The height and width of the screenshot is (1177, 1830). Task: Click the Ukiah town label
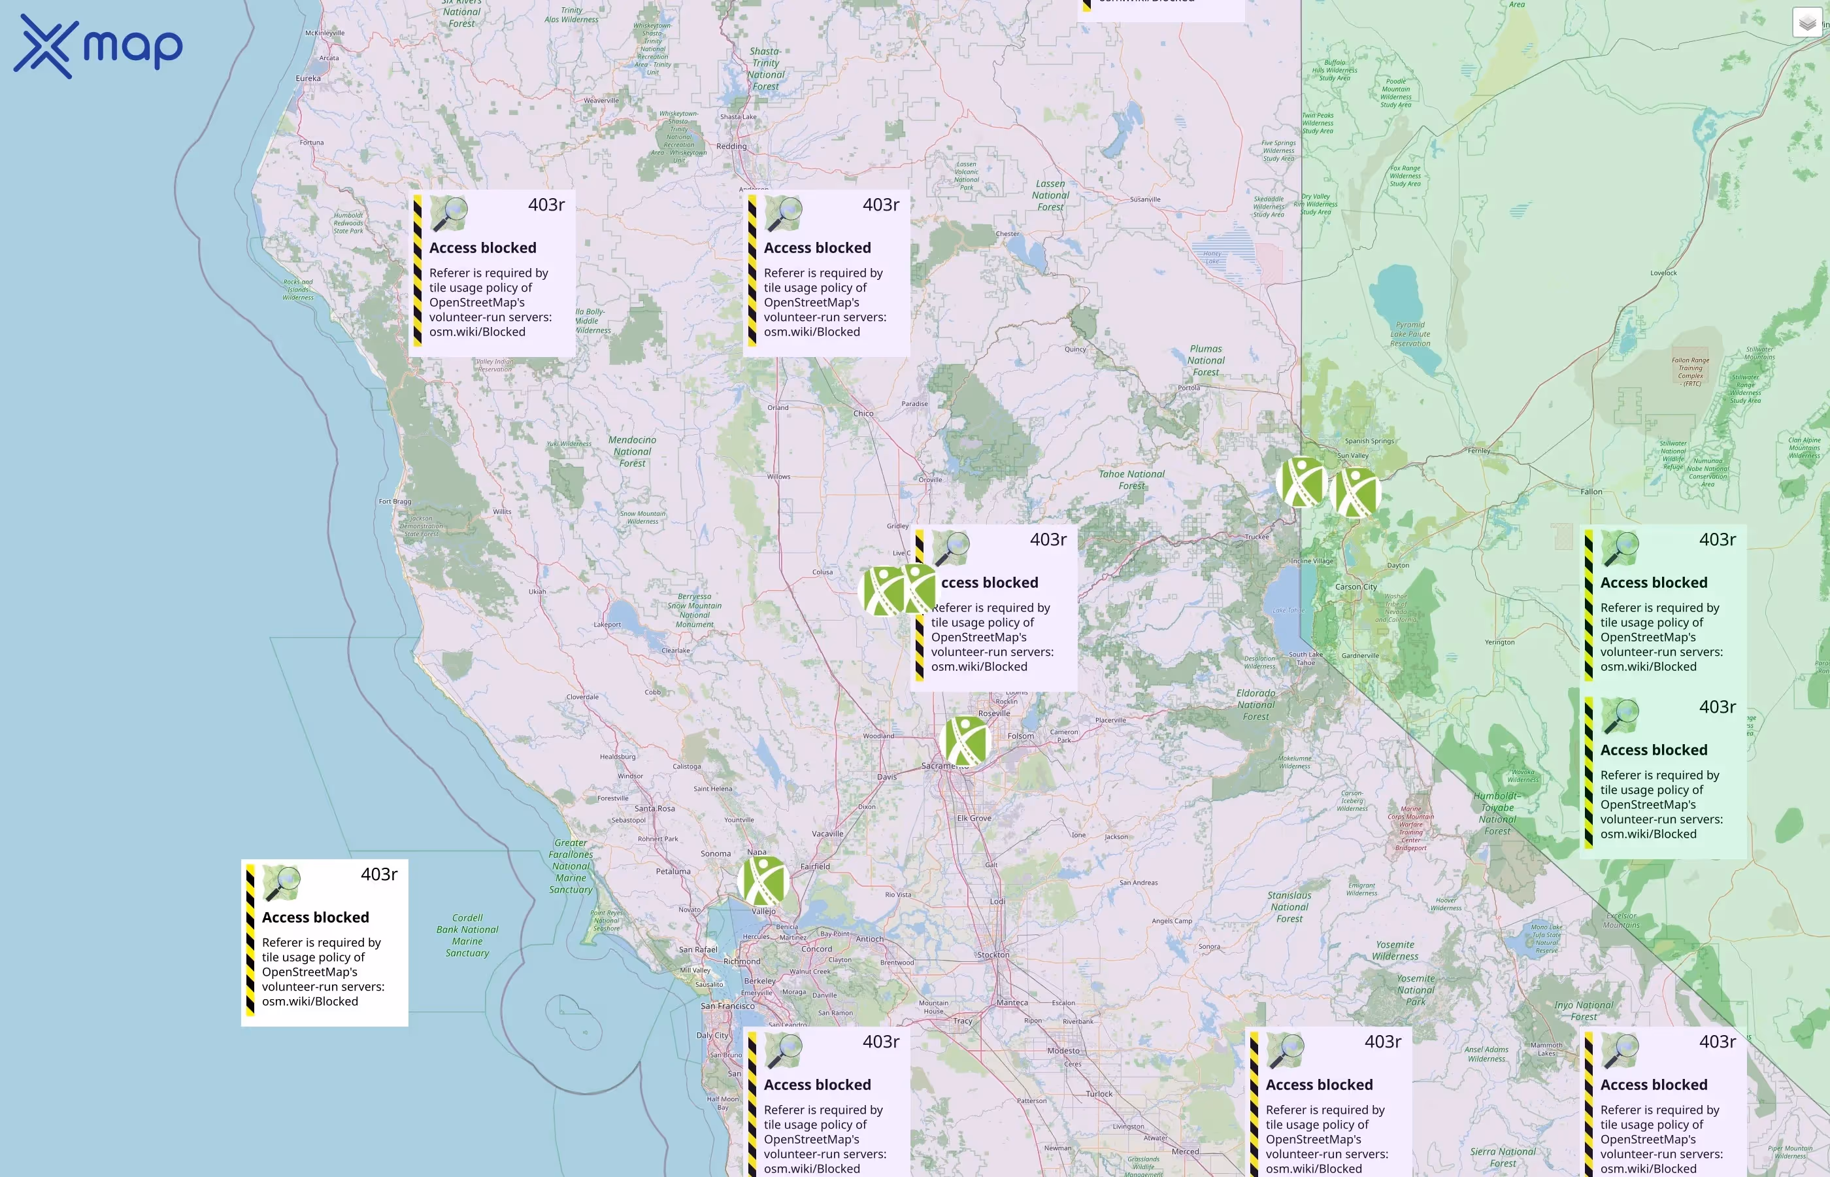(x=537, y=592)
